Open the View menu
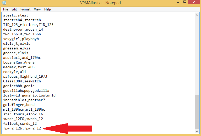This screenshot has height=136, width=201. (37, 9)
